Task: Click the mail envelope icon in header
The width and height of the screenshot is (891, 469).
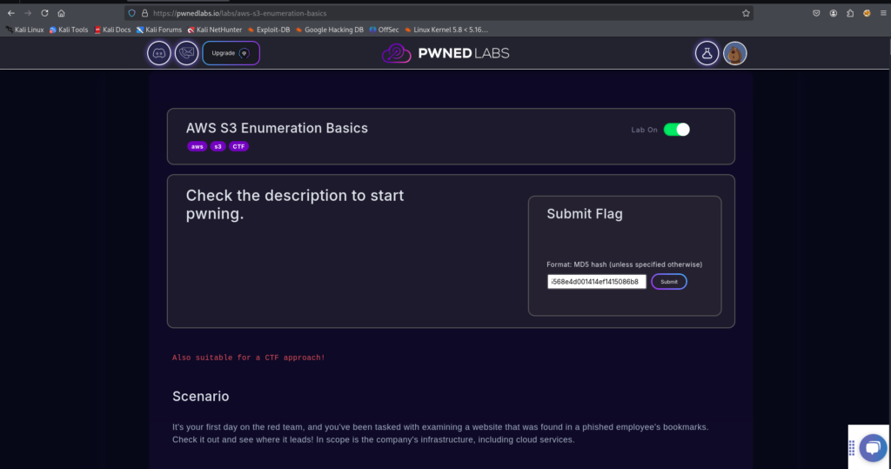Action: click(x=186, y=53)
